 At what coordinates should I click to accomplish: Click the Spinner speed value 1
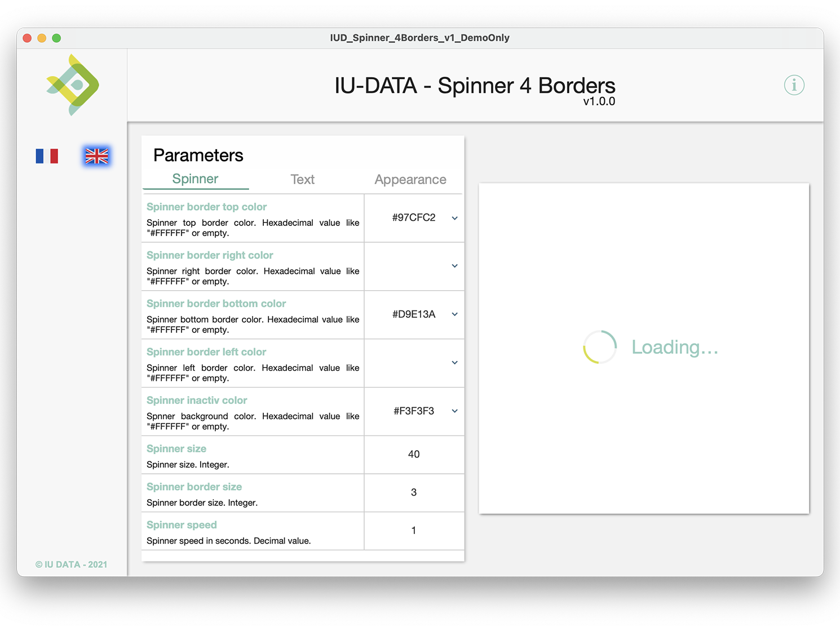point(414,531)
